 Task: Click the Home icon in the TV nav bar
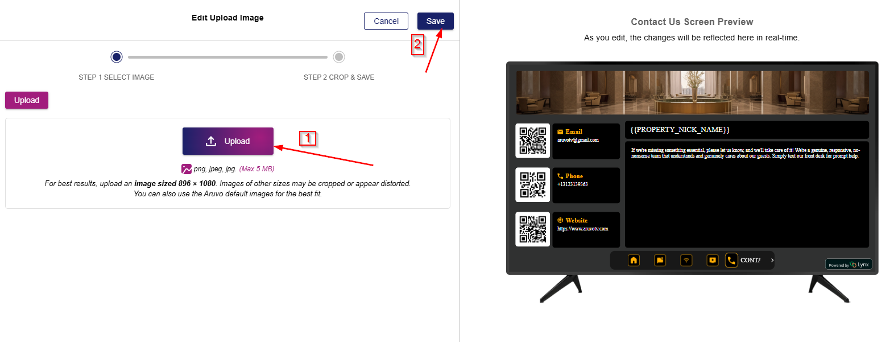tap(634, 260)
